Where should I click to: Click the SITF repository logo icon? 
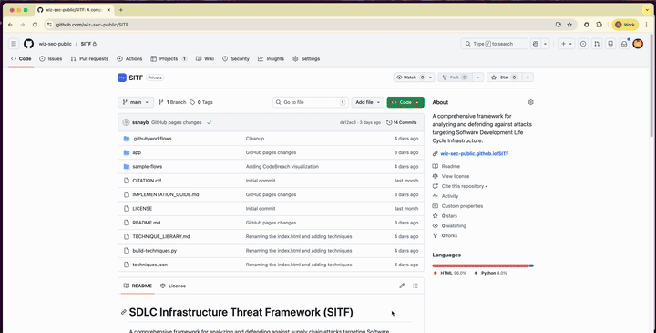tap(122, 78)
